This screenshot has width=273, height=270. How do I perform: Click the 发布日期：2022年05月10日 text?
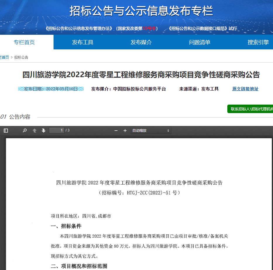51,89
